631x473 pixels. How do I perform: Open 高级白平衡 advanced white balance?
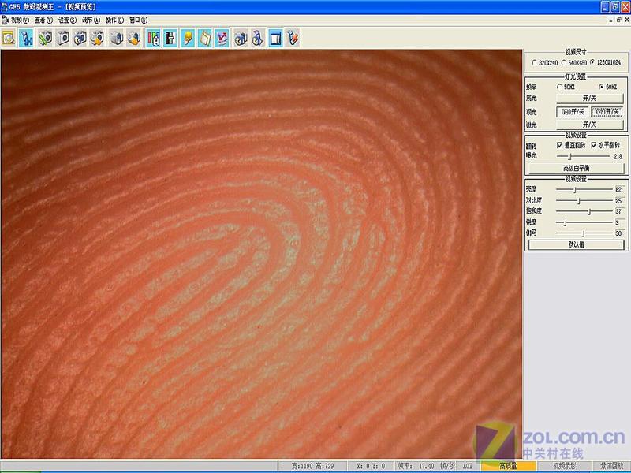pos(577,168)
